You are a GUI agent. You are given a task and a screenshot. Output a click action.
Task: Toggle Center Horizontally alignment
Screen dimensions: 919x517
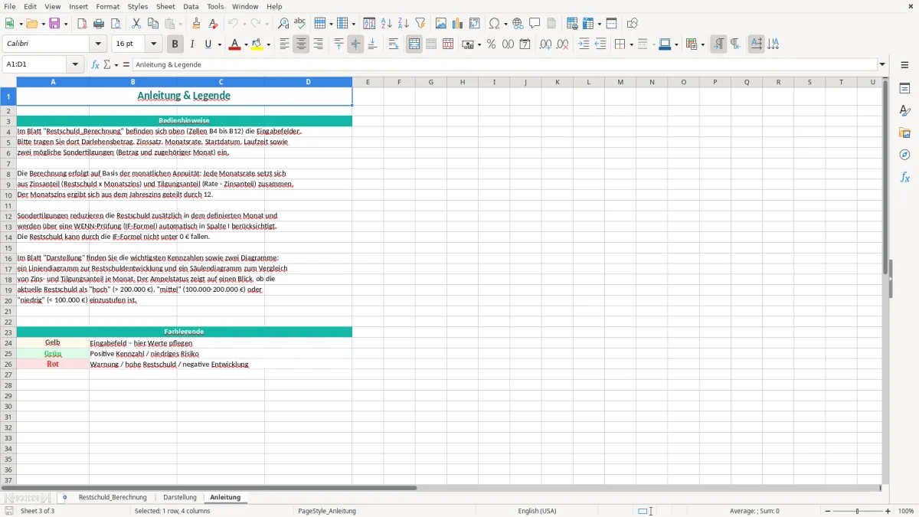click(x=301, y=44)
